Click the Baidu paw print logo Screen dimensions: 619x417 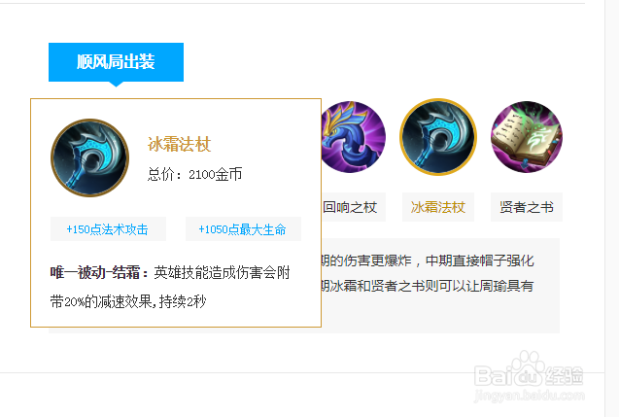[527, 367]
